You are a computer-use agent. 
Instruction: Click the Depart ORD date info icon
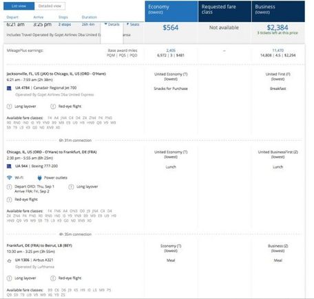pos(9,187)
